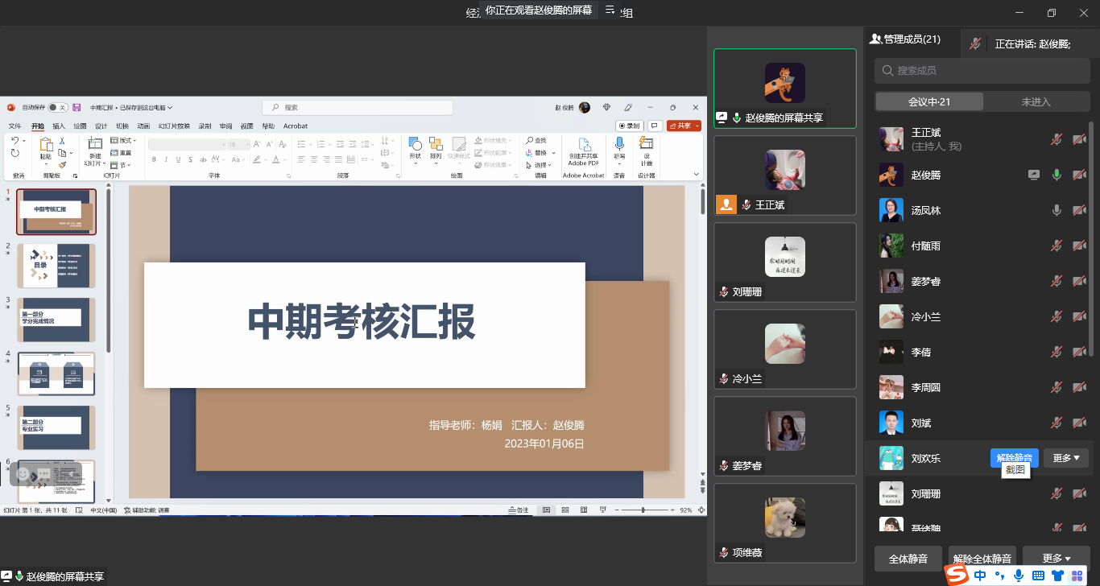Click the reaction emoji button on shared screen
Viewport: 1100px width, 586px height.
tap(23, 474)
